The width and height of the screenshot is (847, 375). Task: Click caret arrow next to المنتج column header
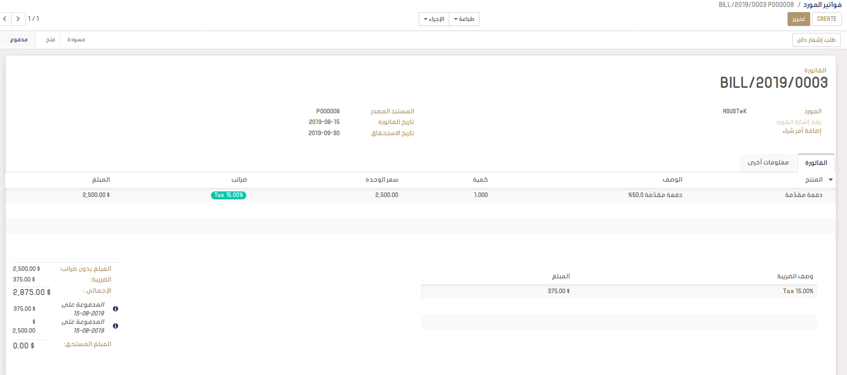pos(831,180)
